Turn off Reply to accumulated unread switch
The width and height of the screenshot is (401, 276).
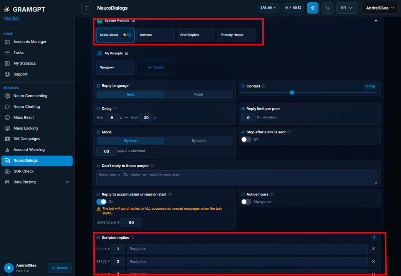click(x=101, y=202)
